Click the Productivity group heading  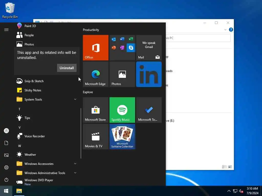click(x=91, y=30)
